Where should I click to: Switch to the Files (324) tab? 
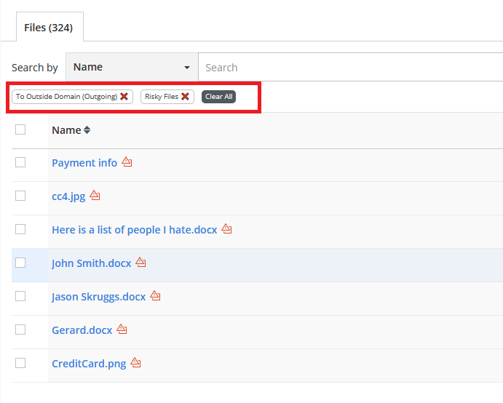[48, 28]
